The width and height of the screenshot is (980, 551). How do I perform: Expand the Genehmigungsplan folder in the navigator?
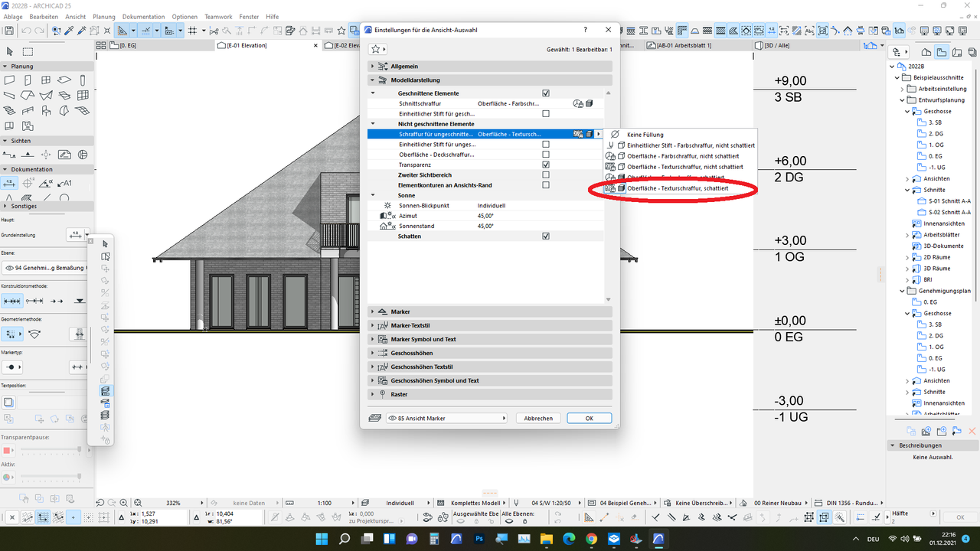pos(901,291)
